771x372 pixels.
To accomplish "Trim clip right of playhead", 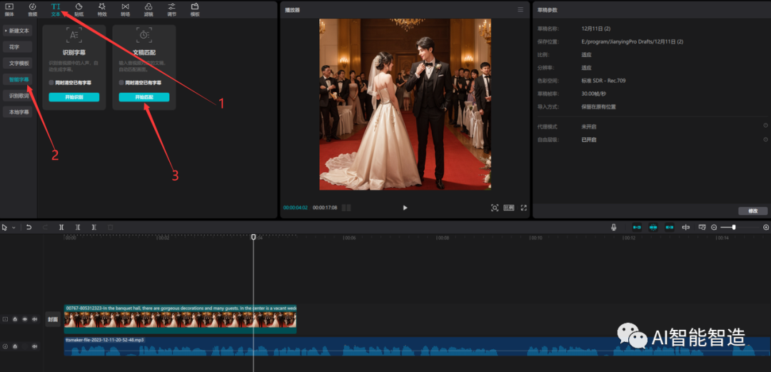I will 94,227.
